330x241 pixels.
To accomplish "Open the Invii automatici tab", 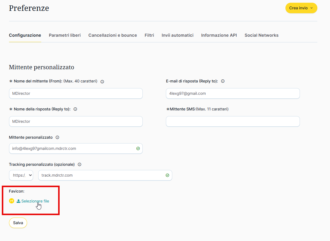I will point(177,35).
